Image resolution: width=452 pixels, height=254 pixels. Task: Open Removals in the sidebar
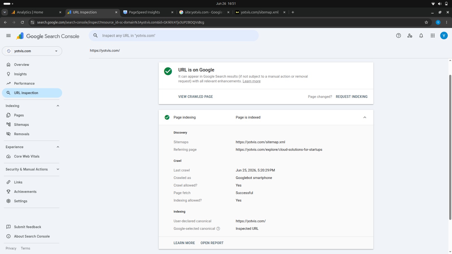[32, 134]
